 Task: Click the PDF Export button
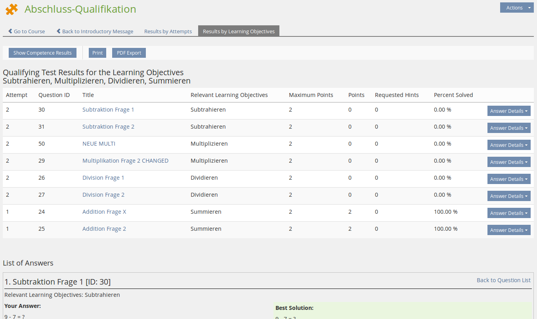(x=129, y=53)
